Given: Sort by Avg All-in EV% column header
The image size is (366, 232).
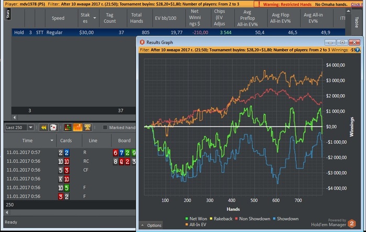Looking at the screenshot, I should click(x=313, y=18).
